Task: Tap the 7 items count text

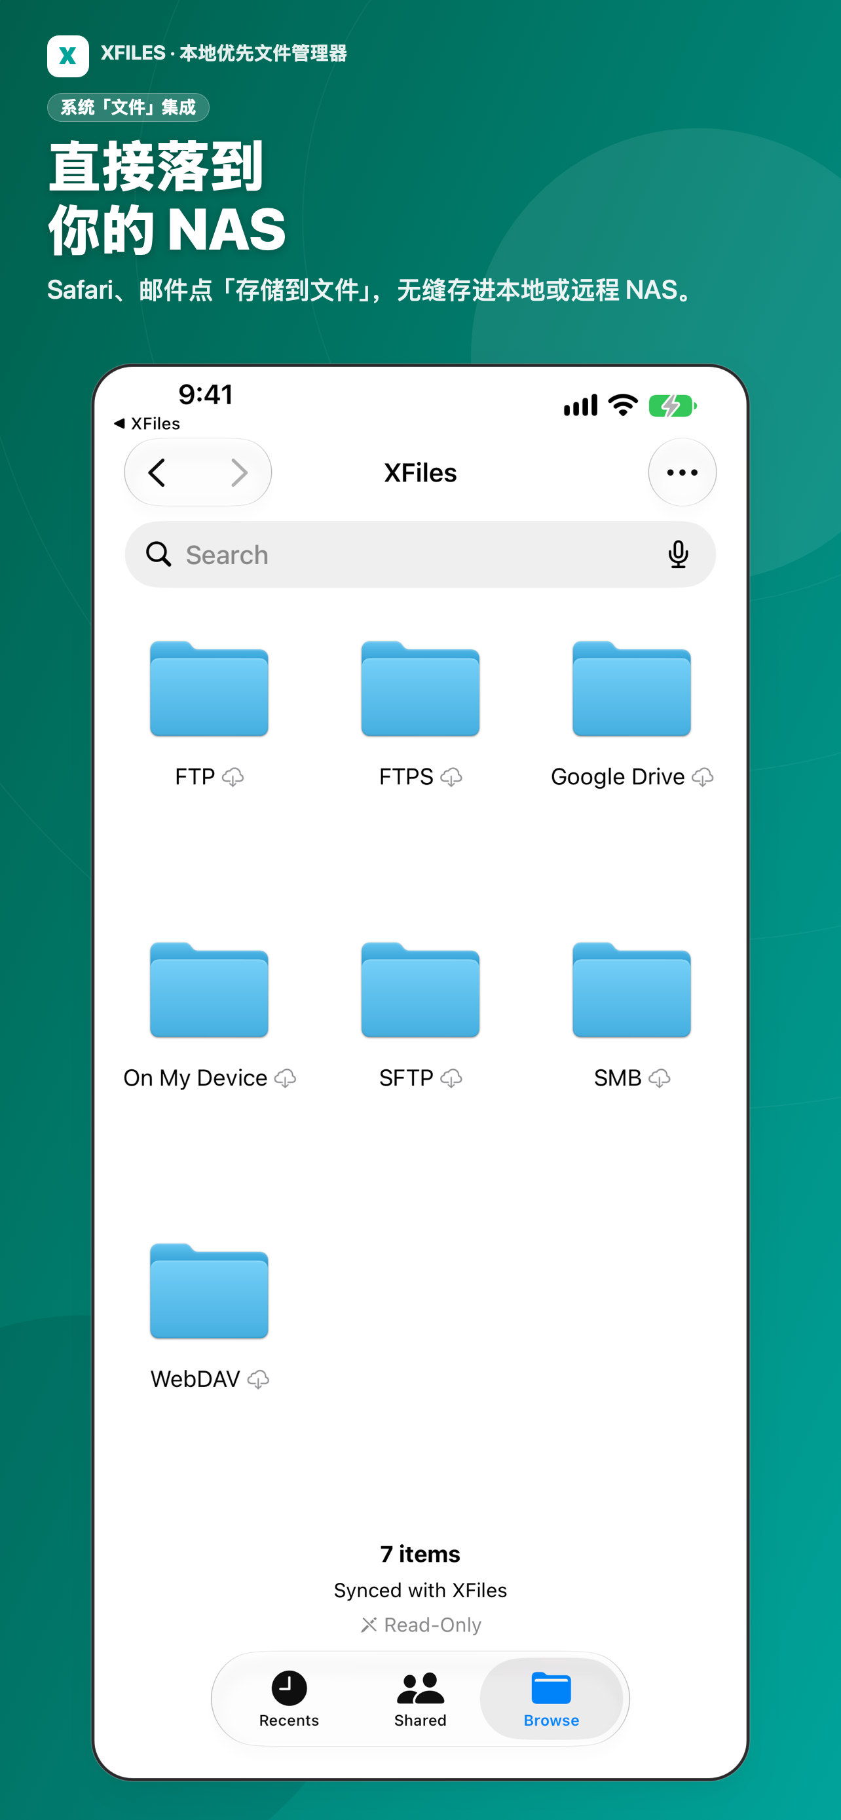Action: coord(420,1555)
